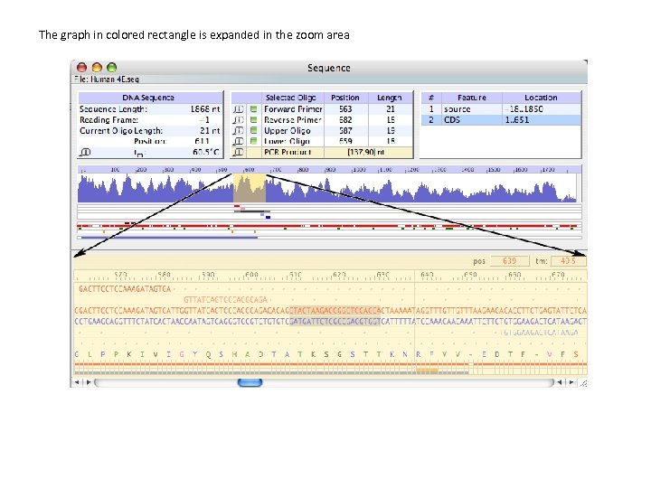Image resolution: width=651 pixels, height=488 pixels.
Task: Select the source feature row
Action: pos(501,109)
